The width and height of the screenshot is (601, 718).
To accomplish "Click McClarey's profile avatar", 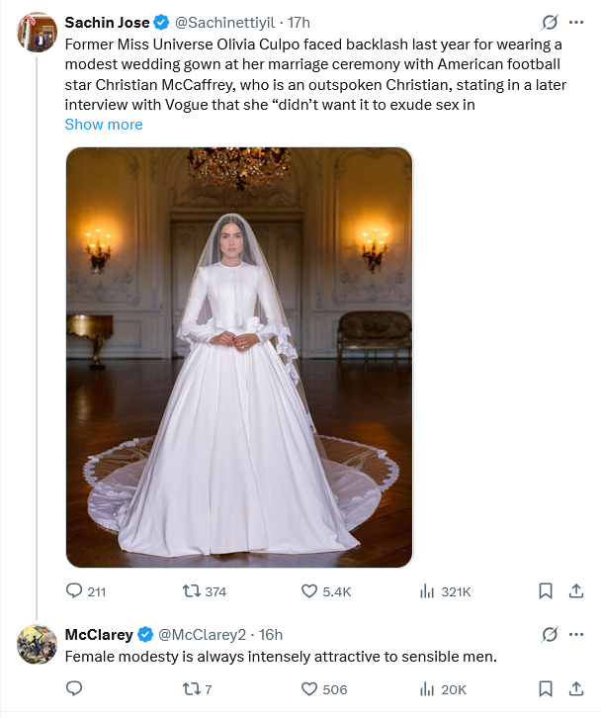I will [37, 643].
